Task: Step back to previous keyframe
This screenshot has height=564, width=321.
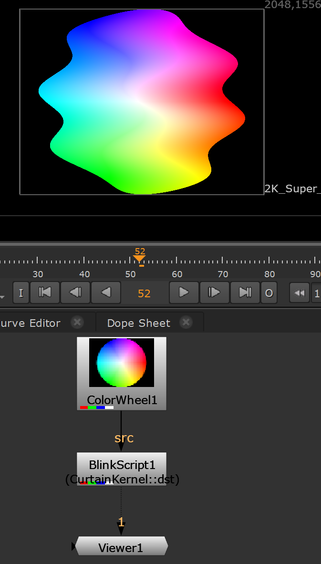Action: (x=75, y=293)
